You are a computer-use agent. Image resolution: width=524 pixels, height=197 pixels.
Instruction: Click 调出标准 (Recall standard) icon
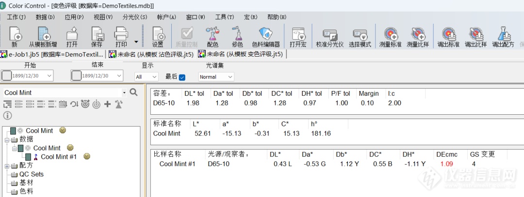pyautogui.click(x=448, y=37)
